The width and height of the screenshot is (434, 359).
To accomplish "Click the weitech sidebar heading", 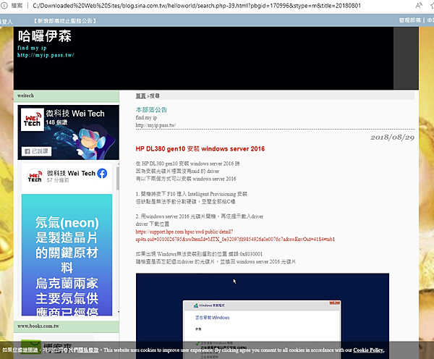I will (26, 96).
